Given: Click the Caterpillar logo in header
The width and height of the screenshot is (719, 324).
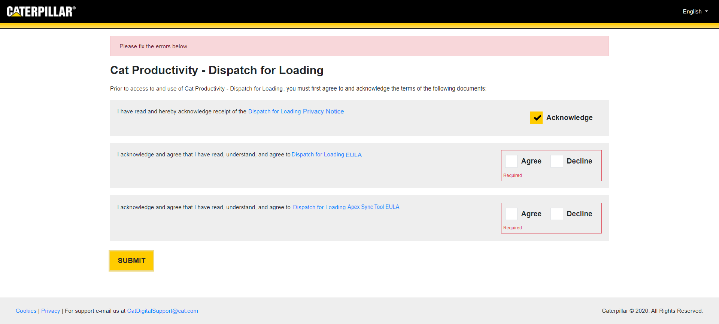Looking at the screenshot, I should point(41,12).
